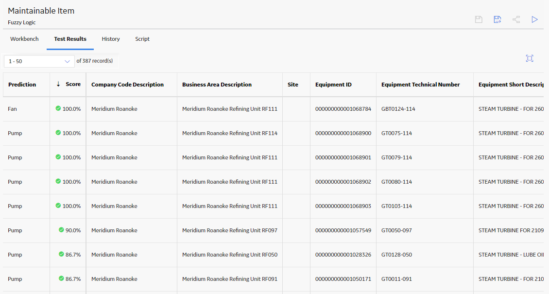Screen dimensions: 549x294
Task: Click technical number GT0050-097
Action: pyautogui.click(x=397, y=230)
